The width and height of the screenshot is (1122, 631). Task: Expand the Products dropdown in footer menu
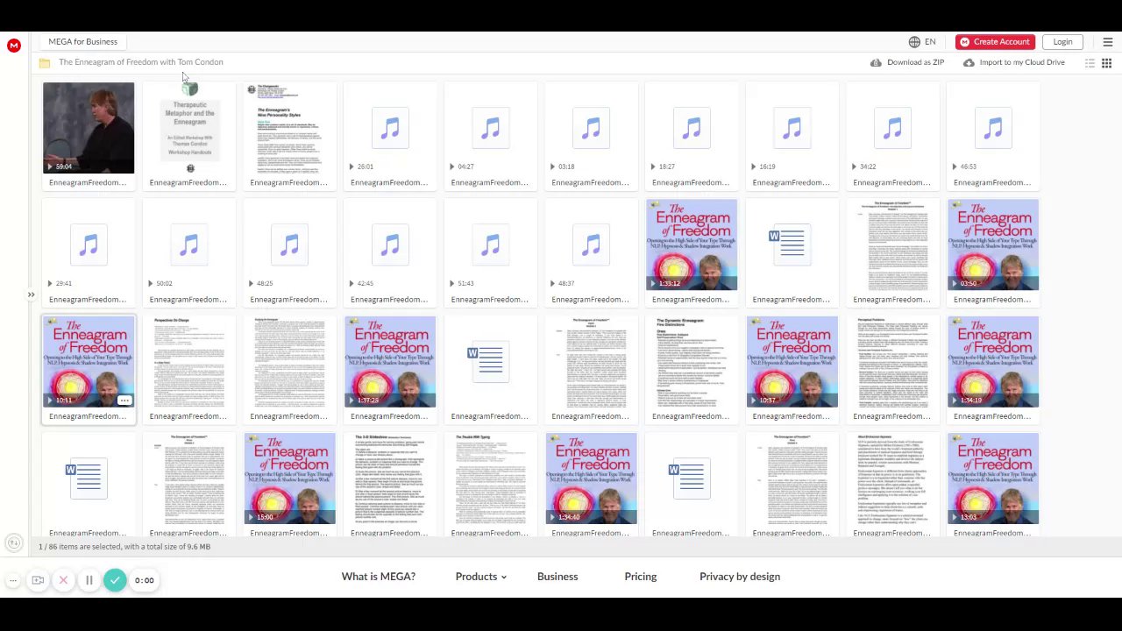[x=480, y=577]
